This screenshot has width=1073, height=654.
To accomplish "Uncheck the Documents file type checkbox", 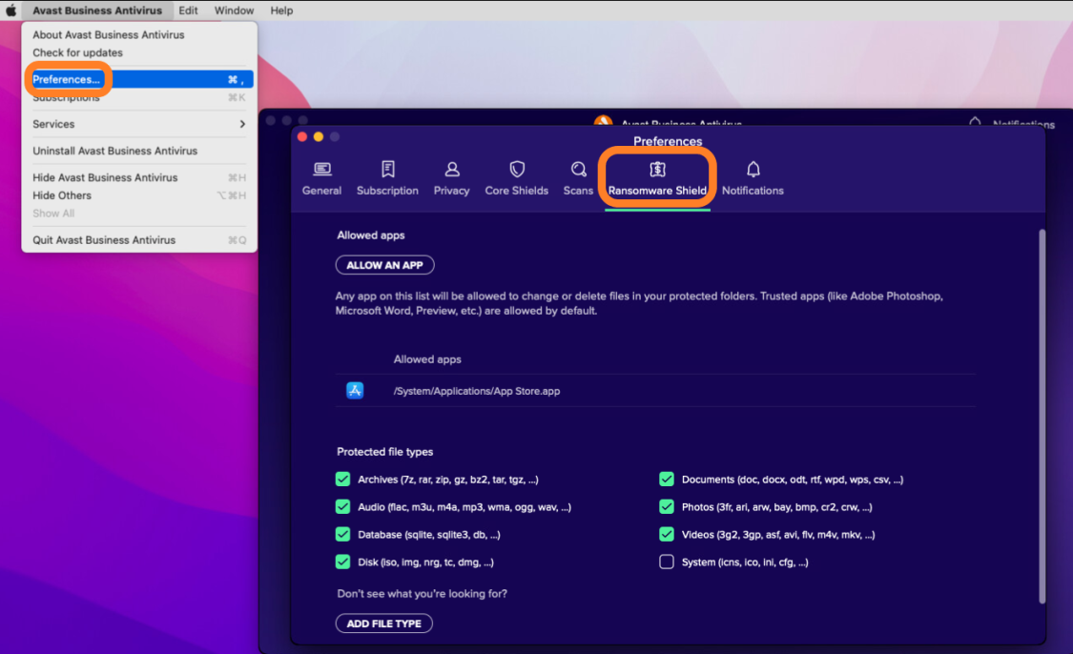I will 667,479.
